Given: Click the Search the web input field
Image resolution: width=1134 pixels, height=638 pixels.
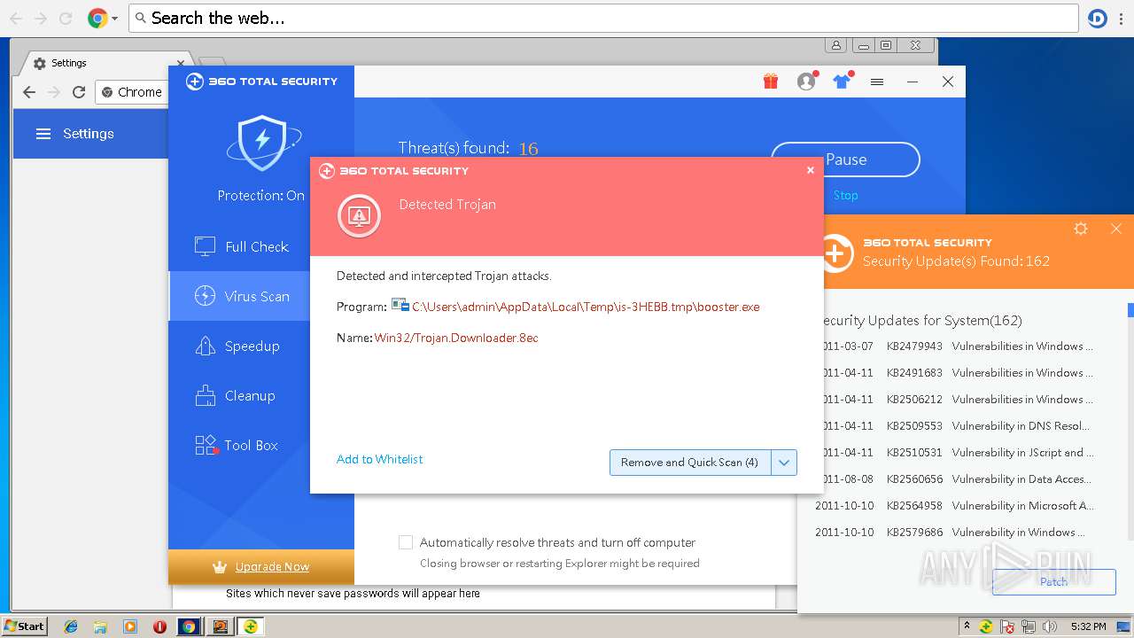Looking at the screenshot, I should (x=603, y=18).
